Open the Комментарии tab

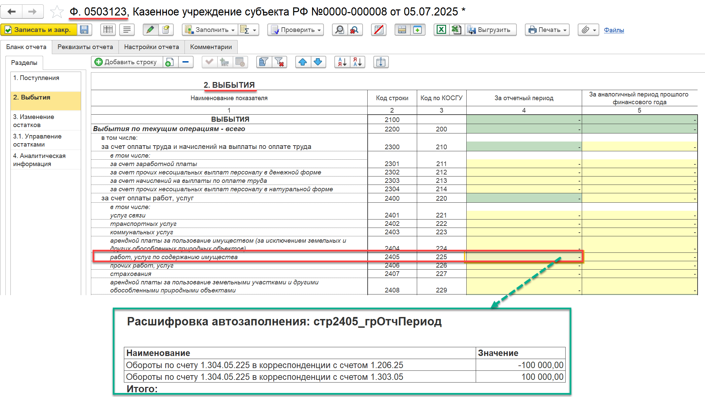(211, 47)
